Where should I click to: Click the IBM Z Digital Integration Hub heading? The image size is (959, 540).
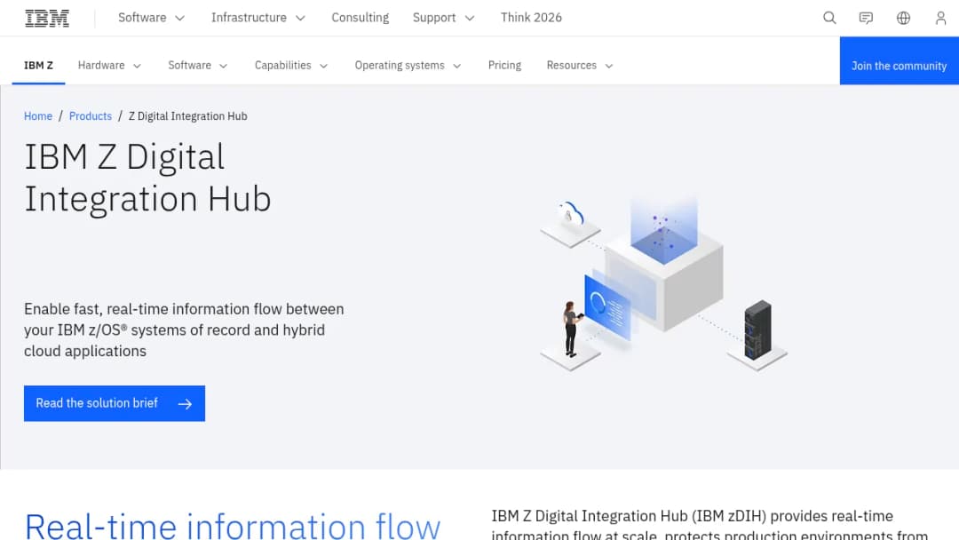click(147, 178)
